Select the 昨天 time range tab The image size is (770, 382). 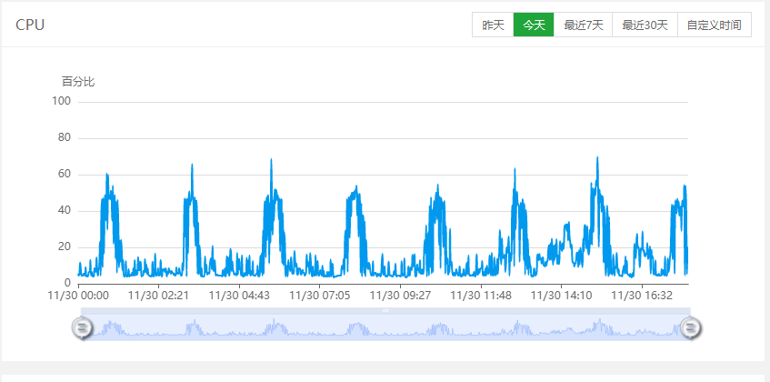(x=493, y=25)
